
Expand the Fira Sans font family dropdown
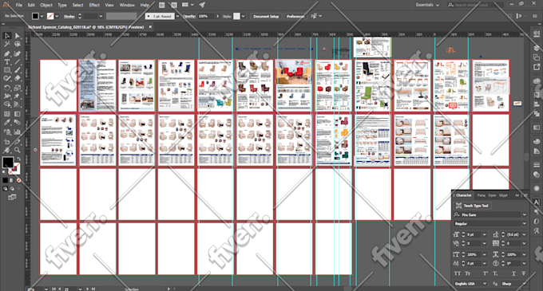pyautogui.click(x=525, y=214)
